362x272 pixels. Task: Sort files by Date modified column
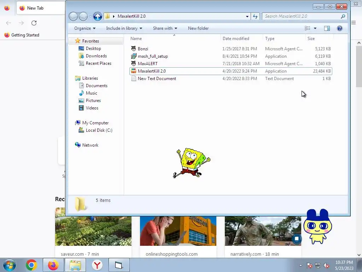point(241,39)
